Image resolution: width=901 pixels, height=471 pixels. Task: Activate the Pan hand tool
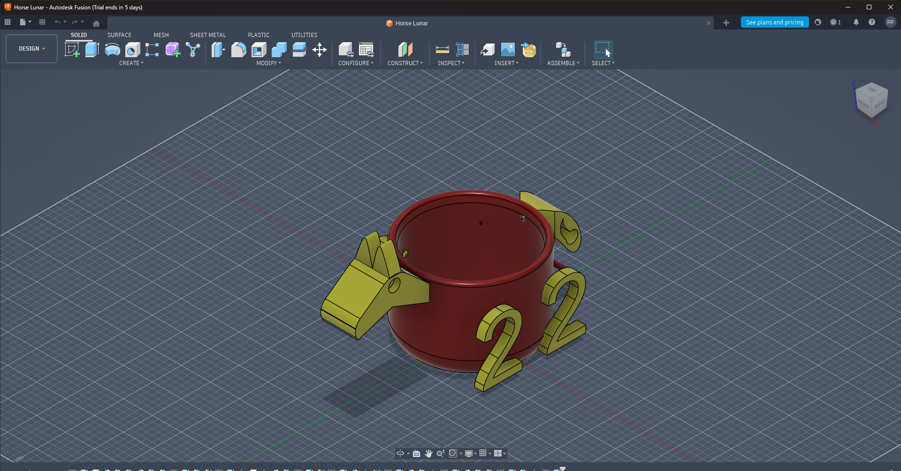(428, 453)
